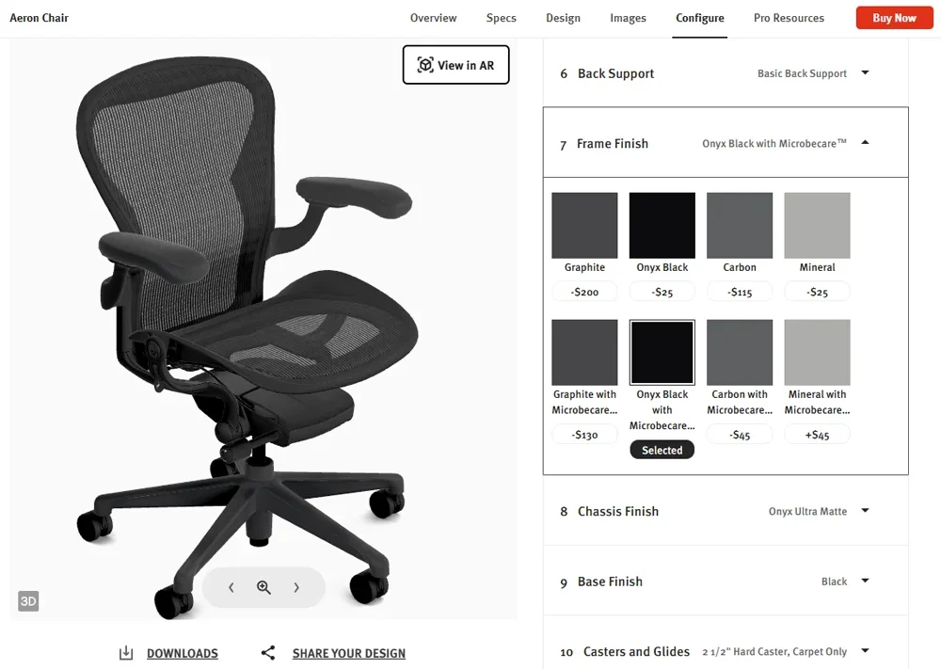
Task: Select the Graphite color swatch
Action: (584, 226)
